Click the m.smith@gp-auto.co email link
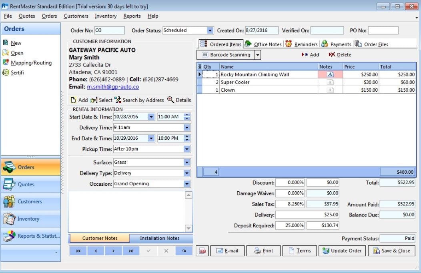421x273 pixels. pyautogui.click(x=113, y=87)
